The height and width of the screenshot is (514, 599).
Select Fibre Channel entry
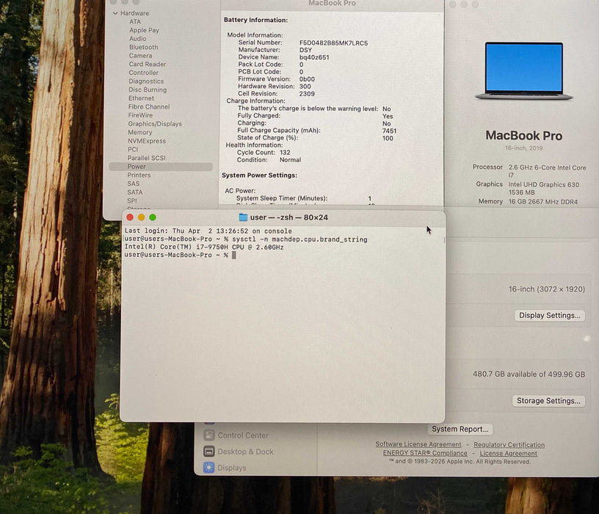148,106
